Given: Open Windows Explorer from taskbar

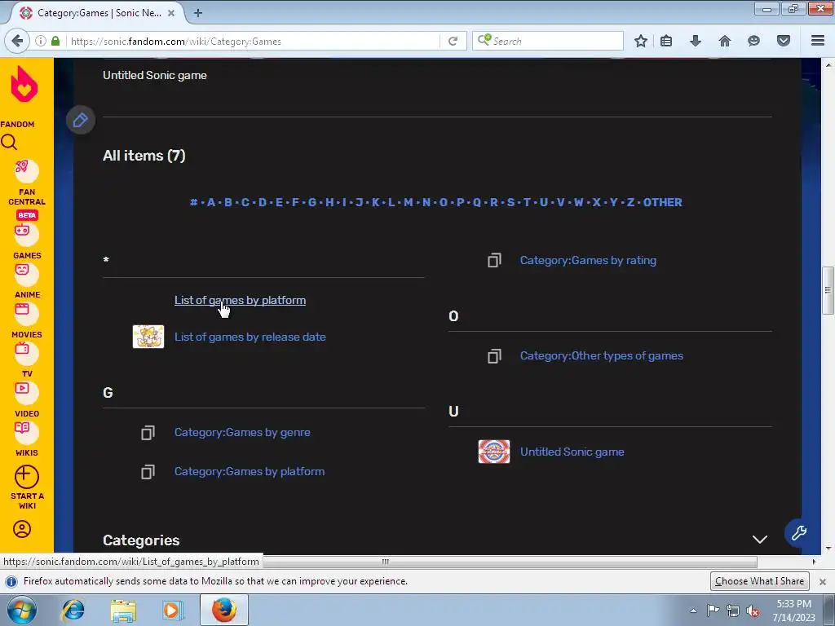Looking at the screenshot, I should click(124, 610).
